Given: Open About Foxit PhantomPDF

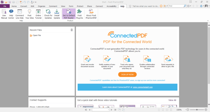Looking at the screenshot, I should (x=91, y=14).
